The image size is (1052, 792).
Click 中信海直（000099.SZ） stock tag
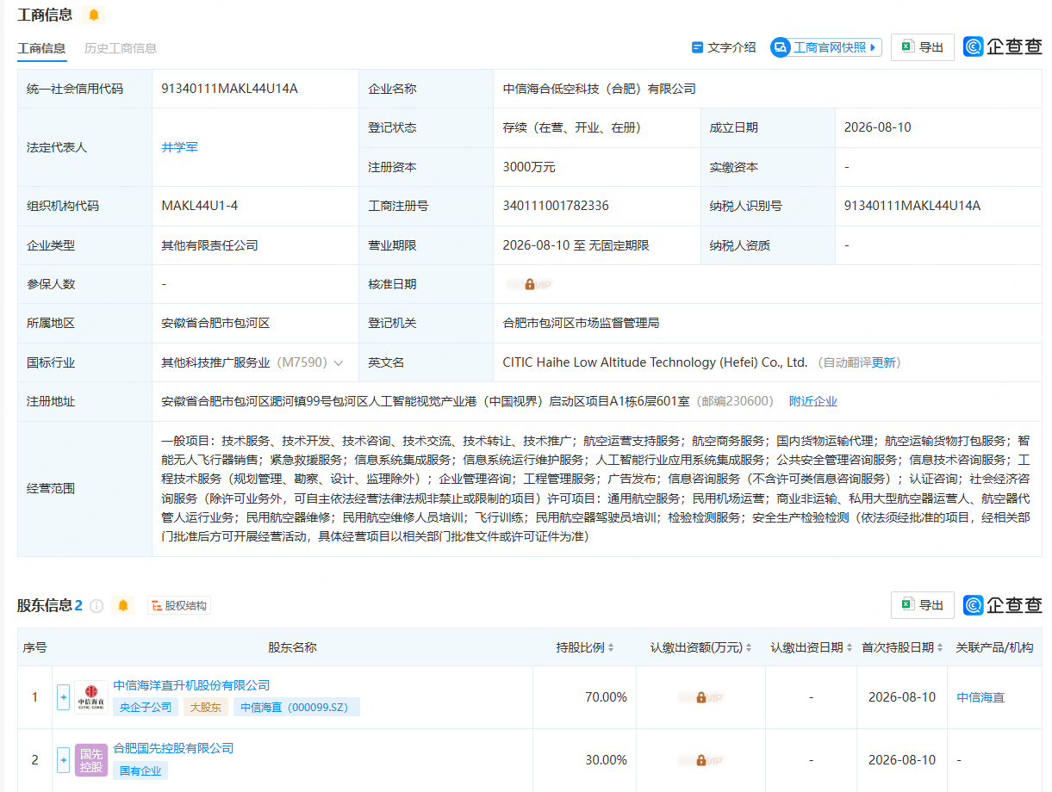click(296, 708)
